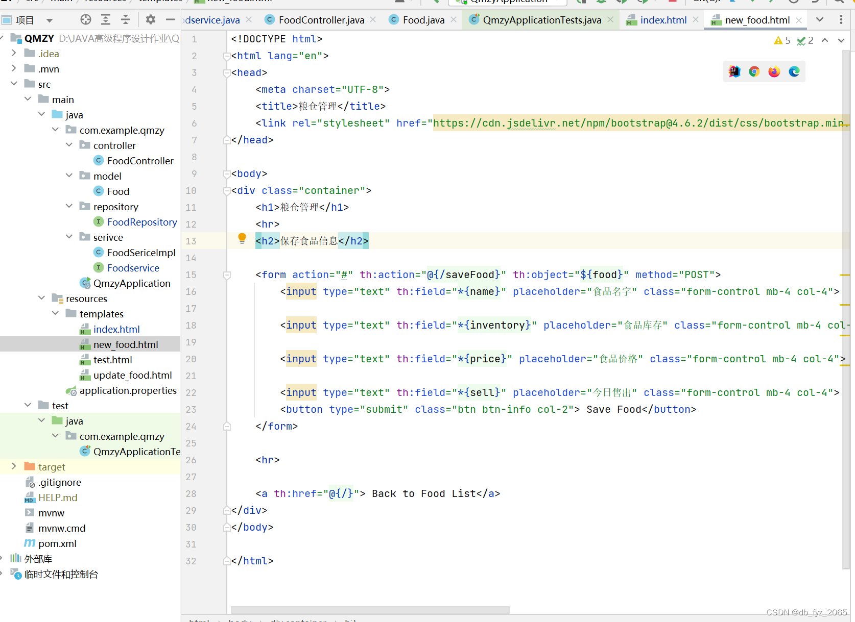Click the expand all icon in project toolbar
The height and width of the screenshot is (622, 855).
click(106, 20)
